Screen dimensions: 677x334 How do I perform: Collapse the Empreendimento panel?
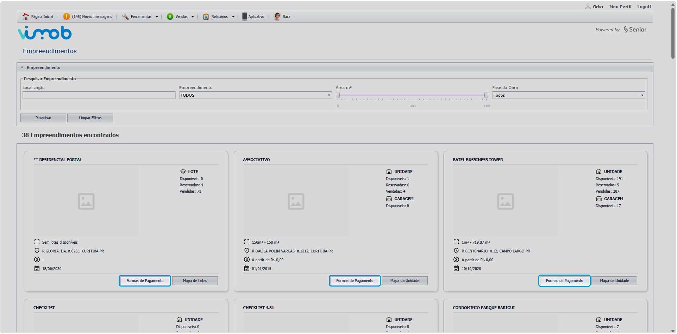coord(22,68)
